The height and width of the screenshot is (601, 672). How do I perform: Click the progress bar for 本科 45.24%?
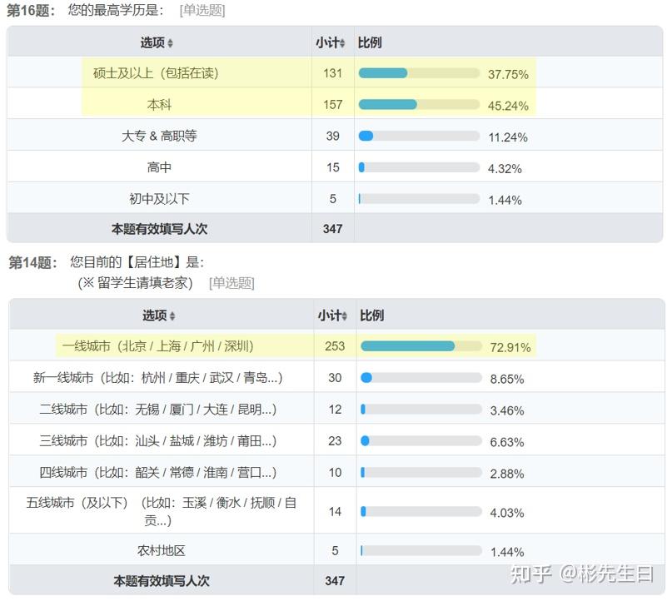[419, 105]
